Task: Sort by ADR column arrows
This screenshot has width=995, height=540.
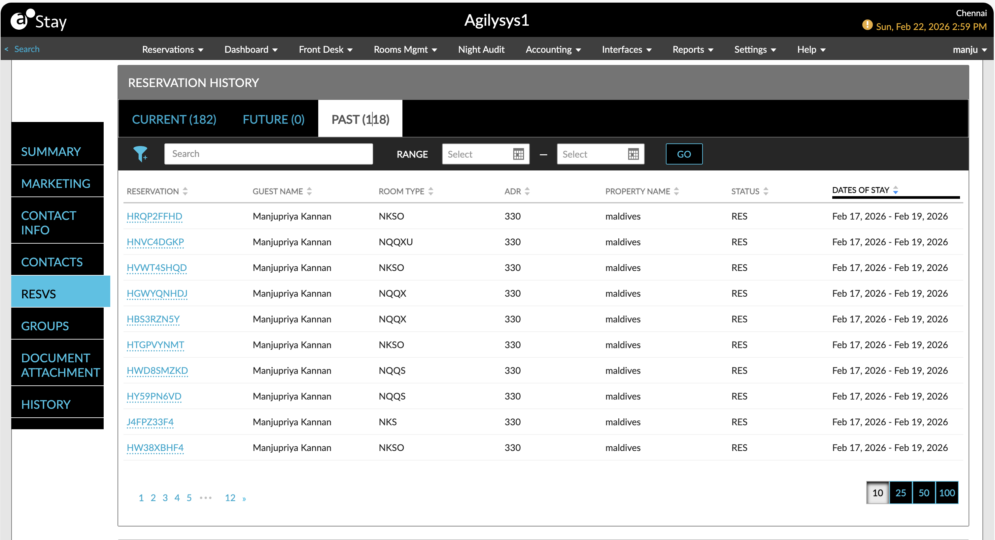Action: pos(527,191)
